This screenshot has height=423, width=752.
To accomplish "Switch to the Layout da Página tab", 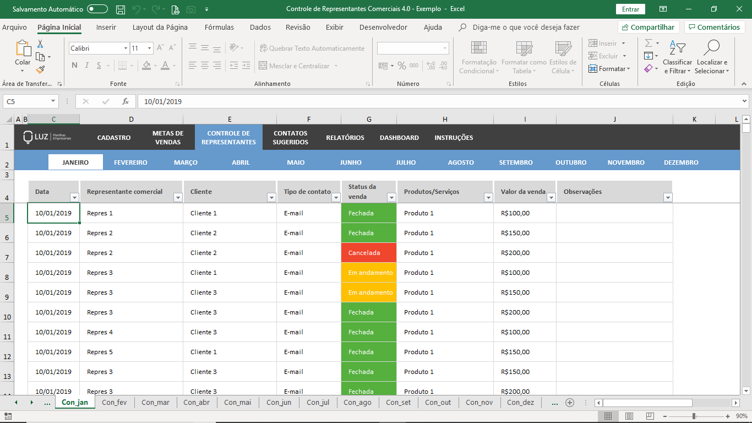I will [160, 27].
